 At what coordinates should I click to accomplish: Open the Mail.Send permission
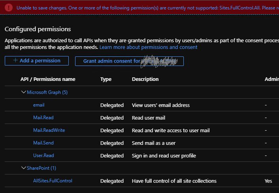[x=43, y=143]
